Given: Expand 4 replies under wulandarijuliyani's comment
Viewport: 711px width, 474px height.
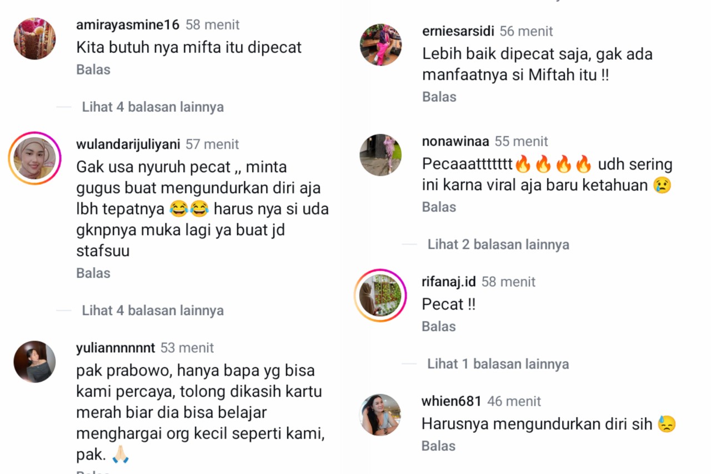Looking at the screenshot, I should coord(153,310).
